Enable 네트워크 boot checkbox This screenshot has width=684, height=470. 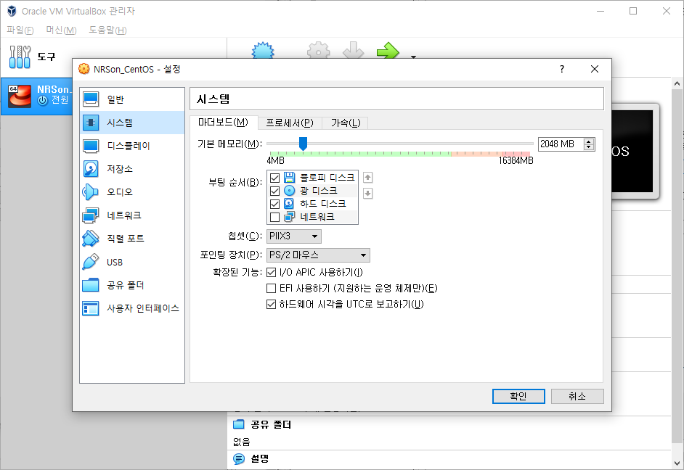[274, 217]
